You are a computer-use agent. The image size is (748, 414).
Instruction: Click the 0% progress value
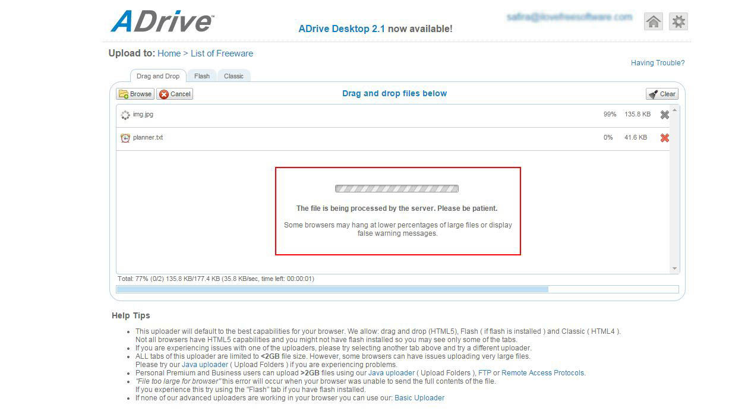(608, 138)
